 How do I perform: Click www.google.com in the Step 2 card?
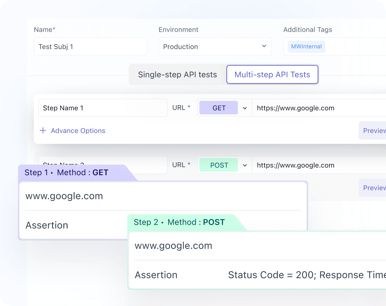(173, 246)
